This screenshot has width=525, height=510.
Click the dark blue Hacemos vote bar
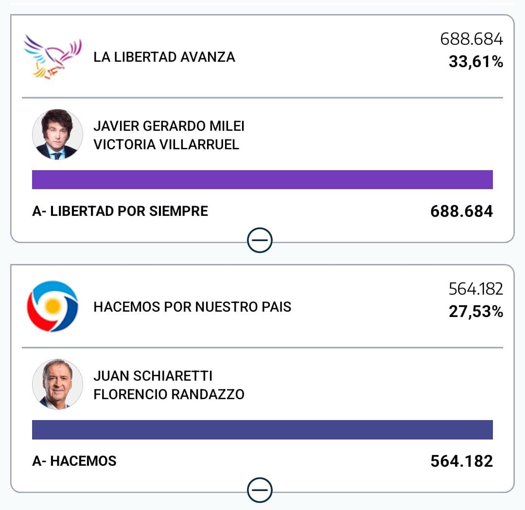pos(262,430)
